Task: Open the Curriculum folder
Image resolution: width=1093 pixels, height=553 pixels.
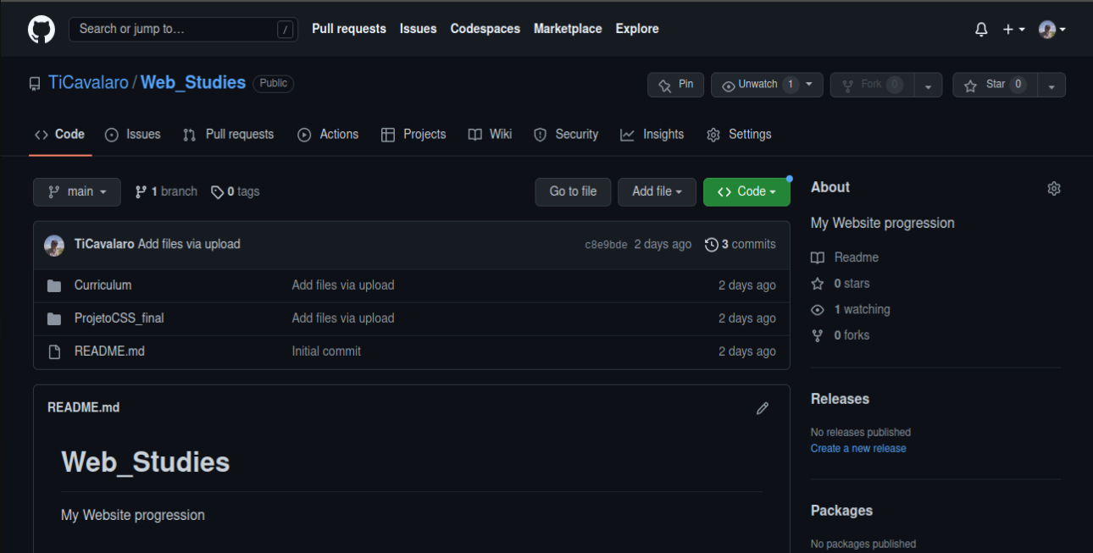Action: coord(103,285)
